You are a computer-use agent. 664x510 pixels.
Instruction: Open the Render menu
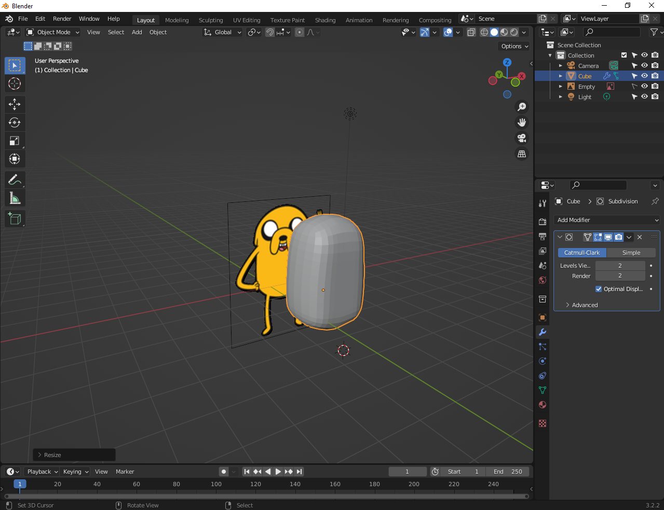click(62, 19)
